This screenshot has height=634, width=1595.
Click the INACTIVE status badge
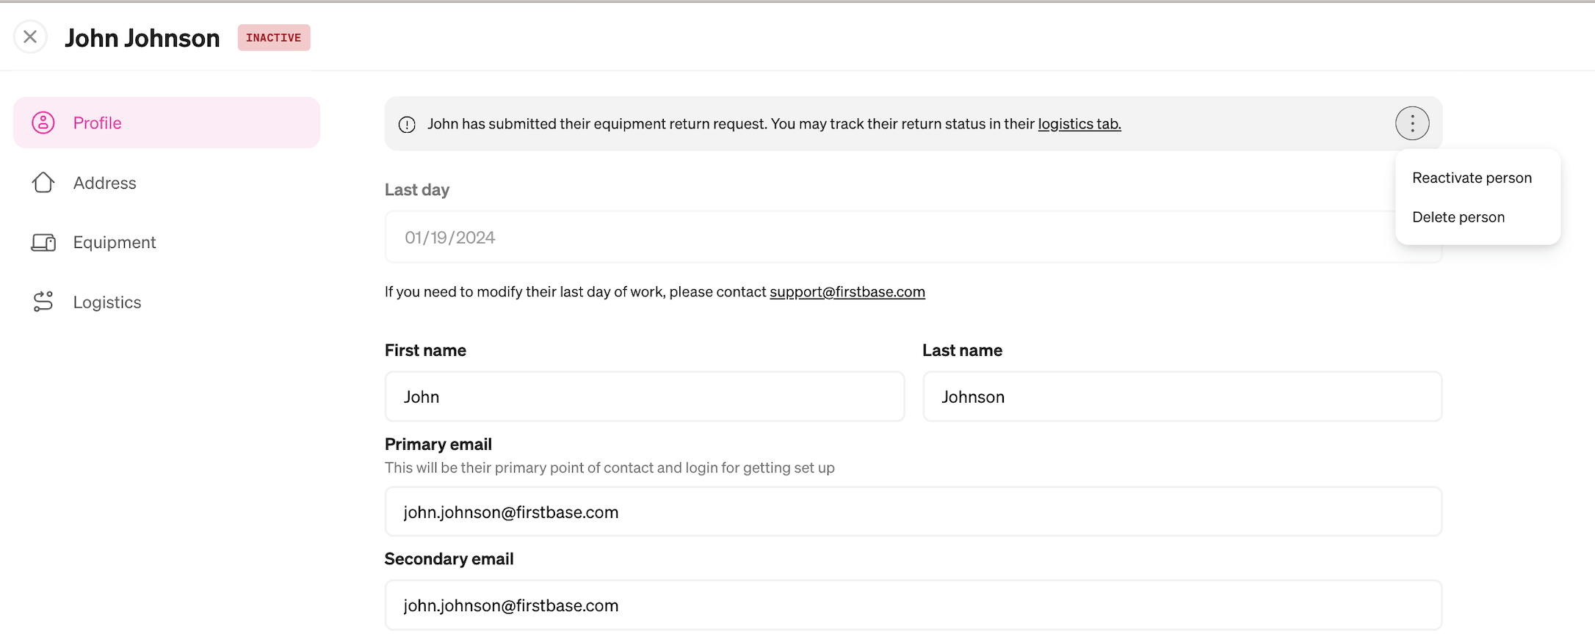[x=274, y=37]
